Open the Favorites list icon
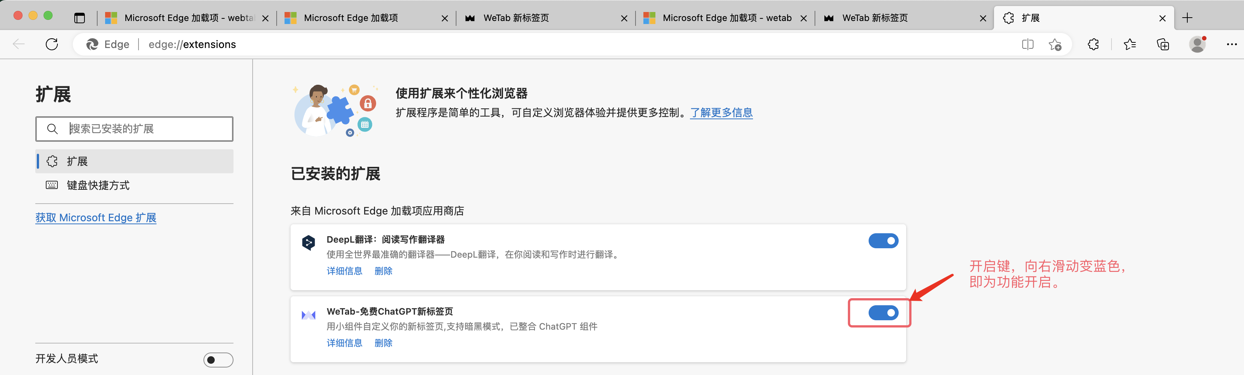Screen dimensions: 1244x375 [1130, 44]
